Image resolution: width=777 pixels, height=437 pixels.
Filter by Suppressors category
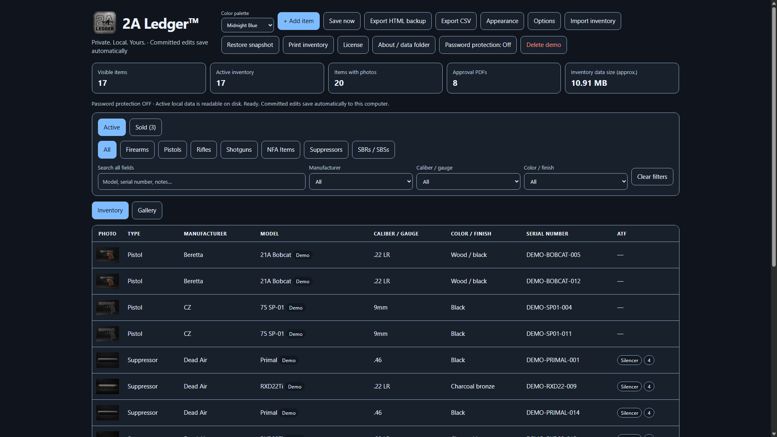coord(326,150)
